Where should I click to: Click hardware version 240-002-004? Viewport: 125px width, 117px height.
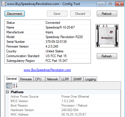coord(70,110)
